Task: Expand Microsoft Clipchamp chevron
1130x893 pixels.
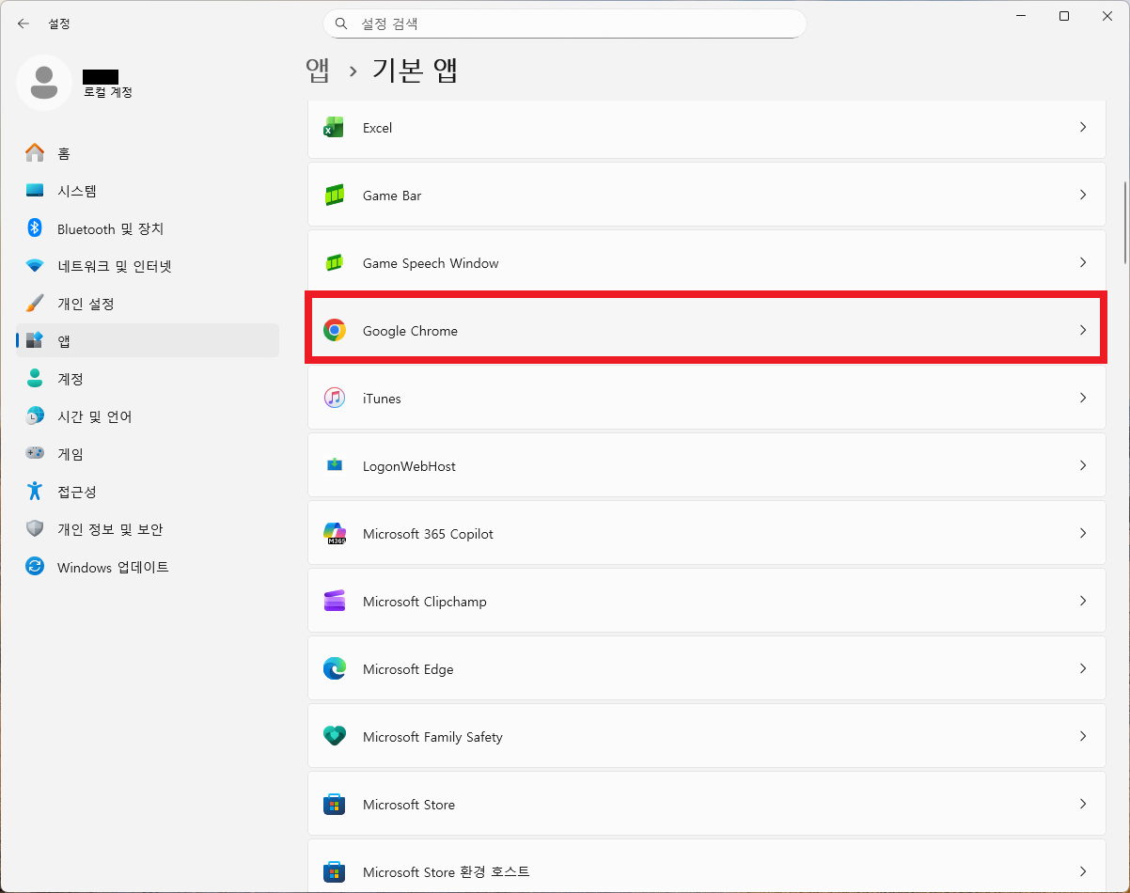Action: [x=1083, y=601]
